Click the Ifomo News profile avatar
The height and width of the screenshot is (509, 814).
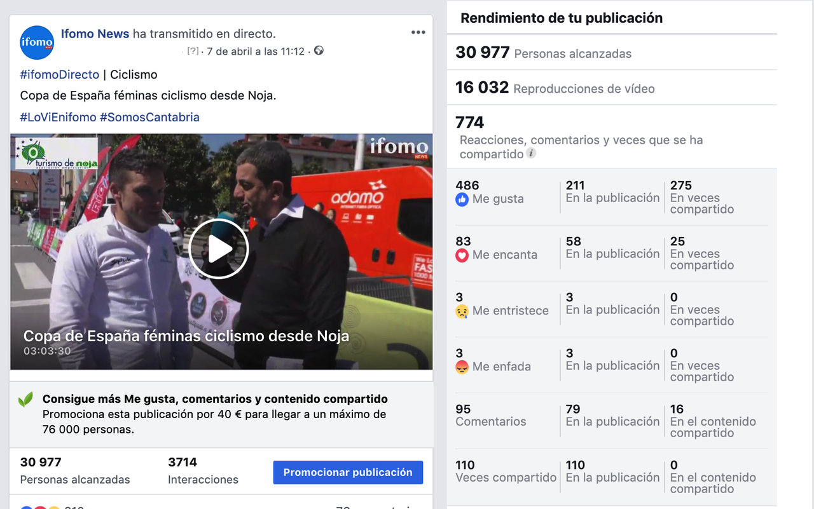37,43
